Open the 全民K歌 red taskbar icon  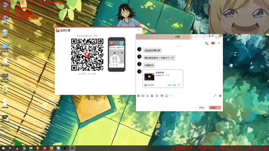38,148
